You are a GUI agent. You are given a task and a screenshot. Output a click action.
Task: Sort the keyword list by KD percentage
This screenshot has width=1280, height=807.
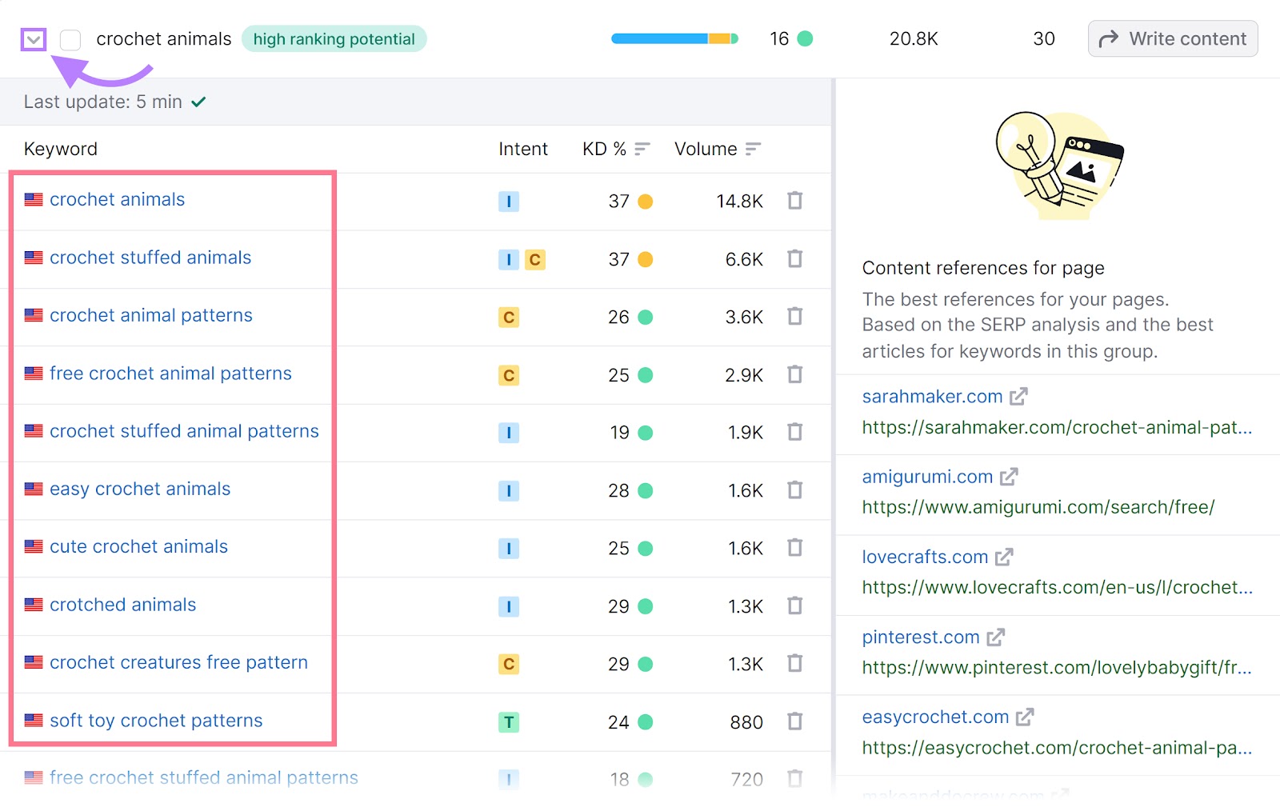640,148
